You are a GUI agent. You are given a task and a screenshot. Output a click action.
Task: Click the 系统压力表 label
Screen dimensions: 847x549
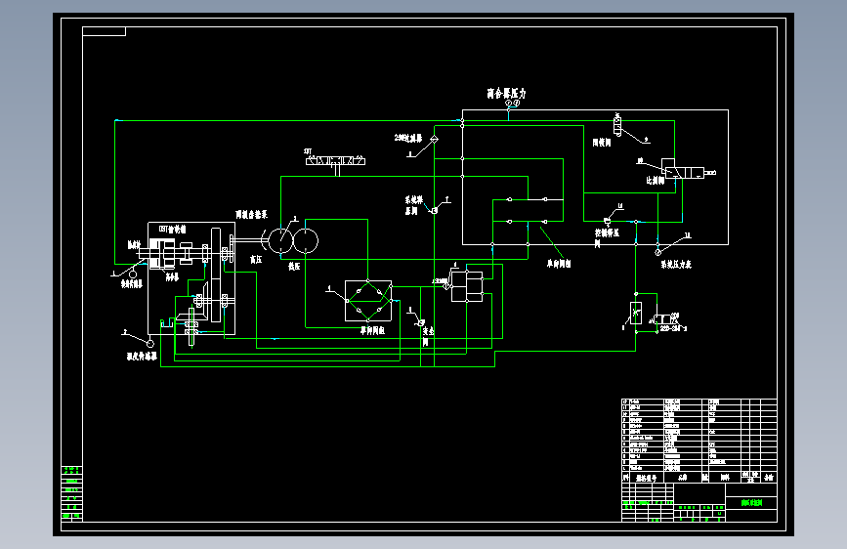click(676, 264)
